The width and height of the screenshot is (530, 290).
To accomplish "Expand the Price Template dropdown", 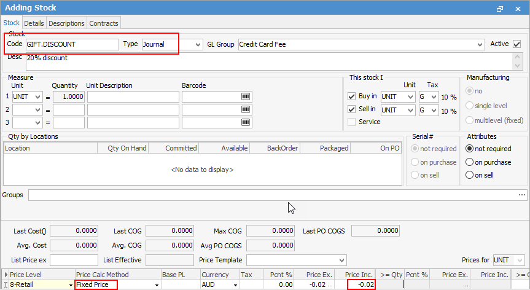I will (x=341, y=260).
